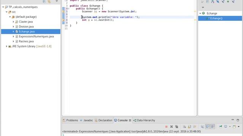Click the upper warning mark in overview ruler

coord(195,11)
